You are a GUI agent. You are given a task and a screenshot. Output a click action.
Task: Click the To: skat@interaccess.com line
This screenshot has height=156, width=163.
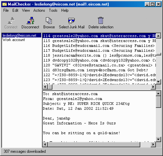tap(70, 94)
